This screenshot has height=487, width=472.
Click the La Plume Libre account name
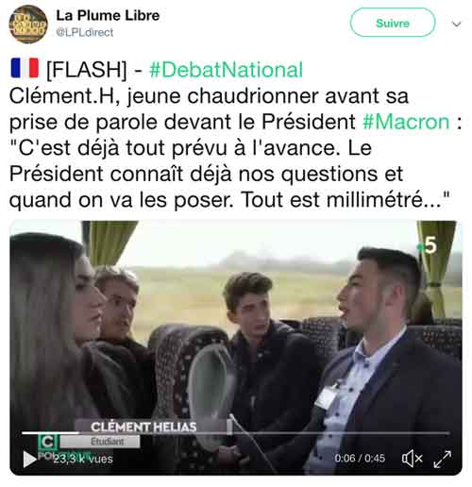point(108,16)
